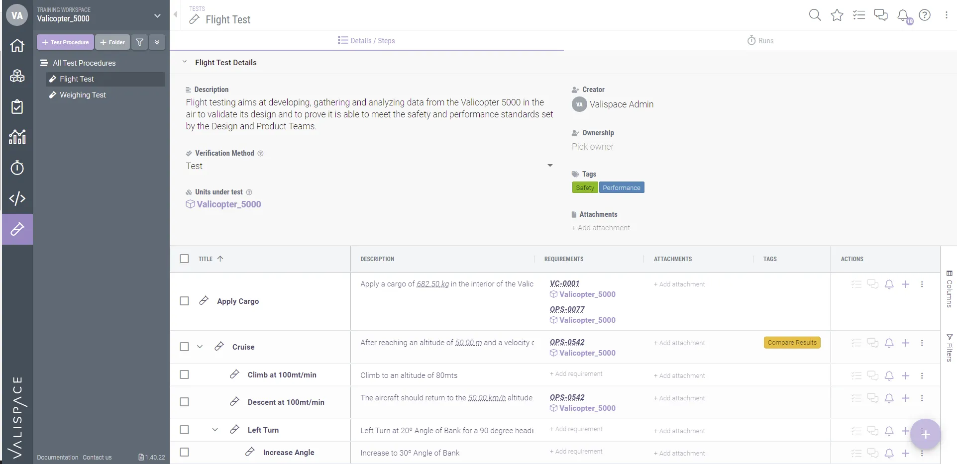Collapse the Flight Test Details section
Viewport: 957px width, 464px height.
pos(185,62)
